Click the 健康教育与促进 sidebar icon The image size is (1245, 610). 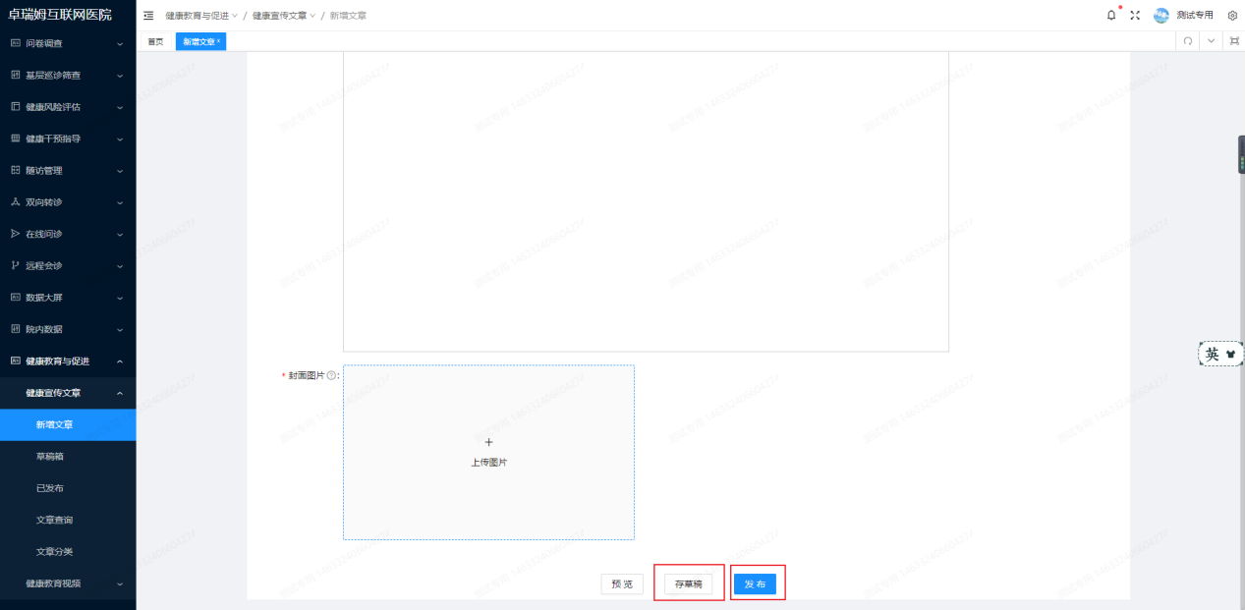[x=15, y=360]
